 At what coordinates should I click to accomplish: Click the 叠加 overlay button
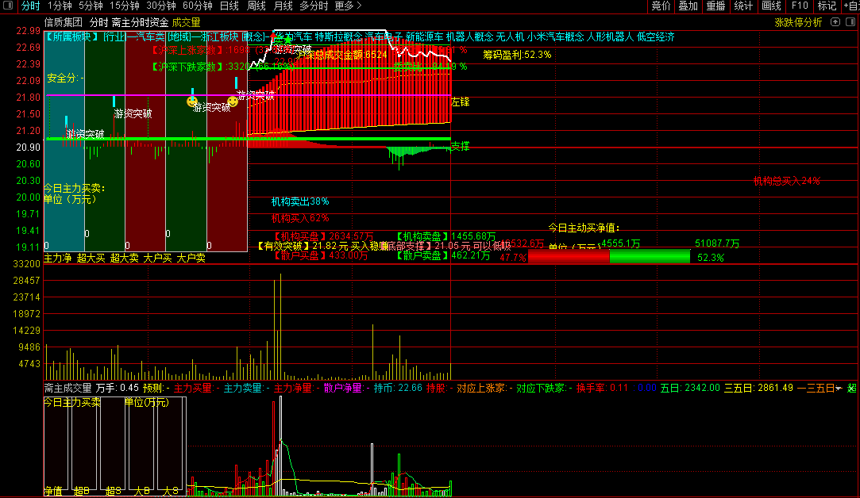tap(688, 6)
